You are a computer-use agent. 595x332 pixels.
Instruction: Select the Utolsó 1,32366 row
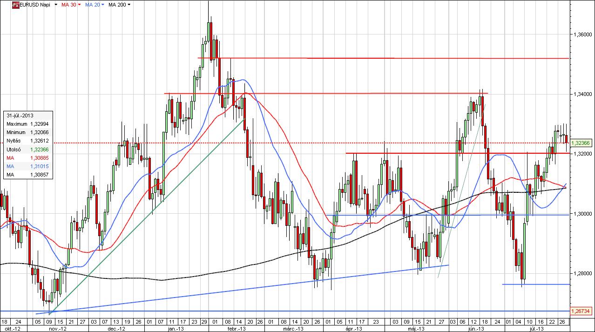tap(27, 149)
